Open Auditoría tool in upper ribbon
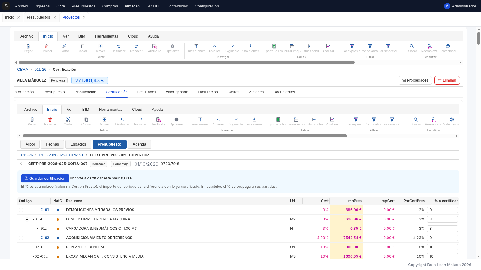This screenshot has height=270, width=481. pos(155,46)
